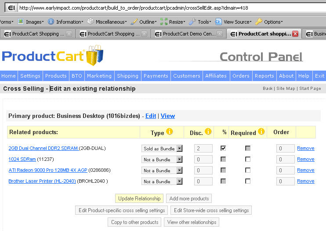Click the info icon next to Required

(x=261, y=131)
